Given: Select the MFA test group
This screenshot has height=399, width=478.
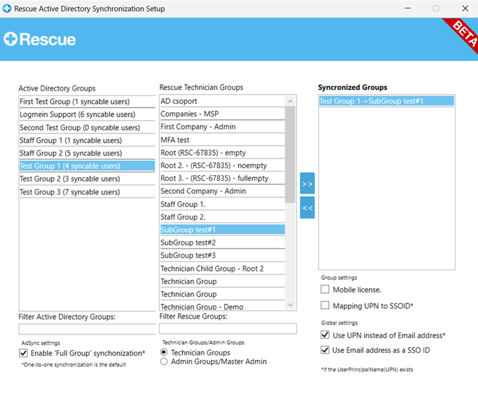Looking at the screenshot, I should pos(222,140).
